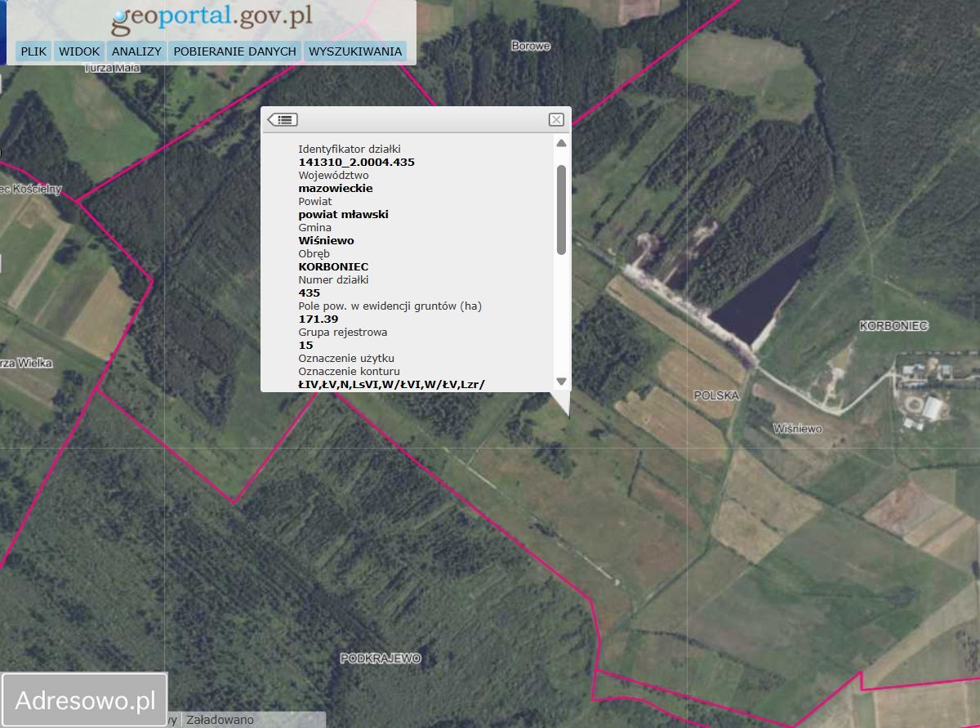The width and height of the screenshot is (980, 728).
Task: Click the 'Wiśniewo' map label
Action: (x=798, y=428)
